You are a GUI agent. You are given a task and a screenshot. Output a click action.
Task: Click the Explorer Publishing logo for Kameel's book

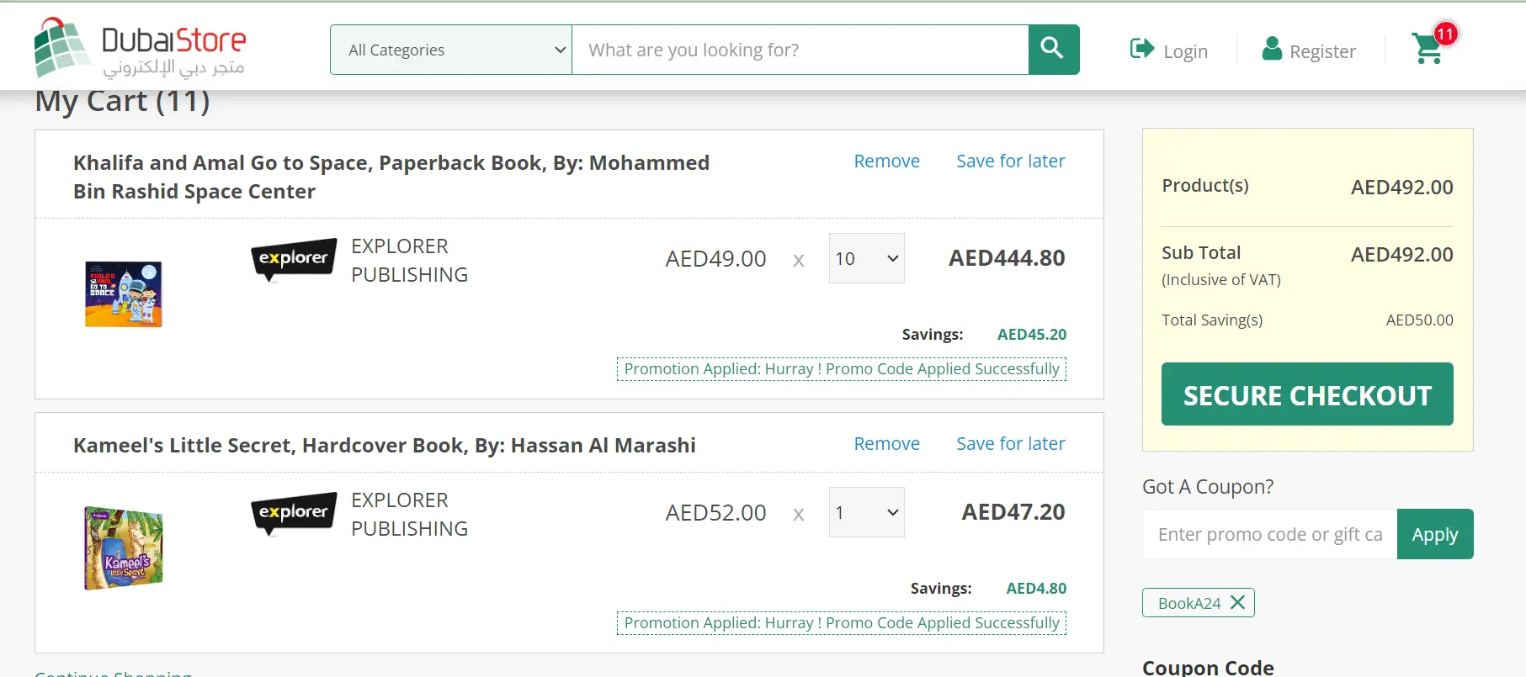[294, 514]
